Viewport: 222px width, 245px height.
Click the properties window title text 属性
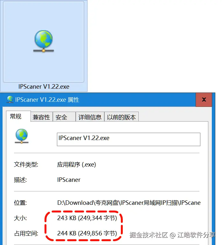coord(73,100)
